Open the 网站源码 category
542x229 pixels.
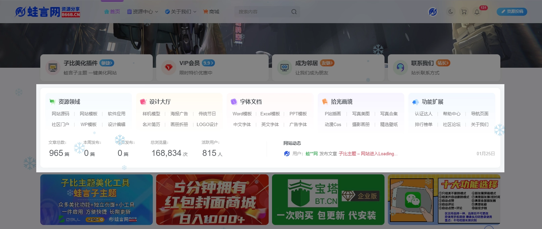tap(60, 114)
